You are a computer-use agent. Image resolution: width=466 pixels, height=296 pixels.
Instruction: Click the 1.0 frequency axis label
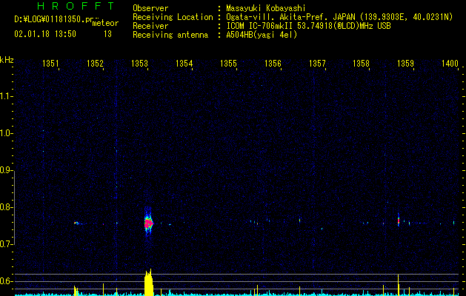pyautogui.click(x=6, y=133)
